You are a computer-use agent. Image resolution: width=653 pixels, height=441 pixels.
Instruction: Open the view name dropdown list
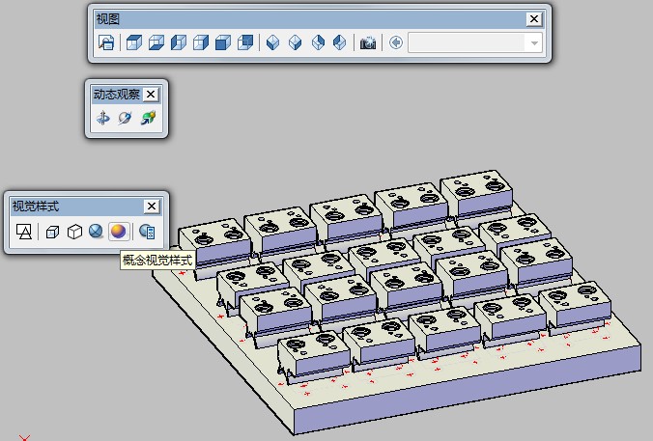(534, 42)
